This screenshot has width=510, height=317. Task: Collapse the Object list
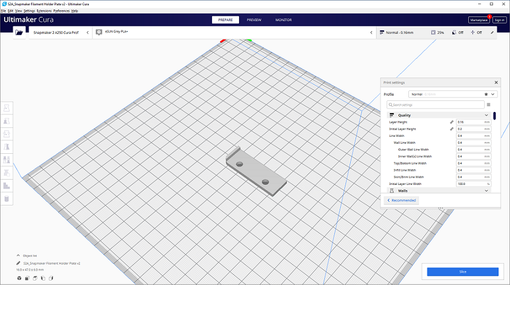18,256
